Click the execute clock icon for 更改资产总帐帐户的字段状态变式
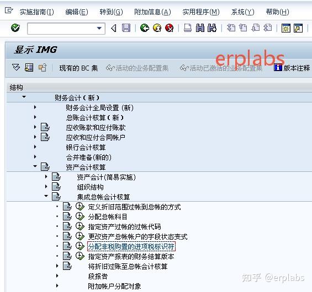Image resolution: width=312 pixels, height=292 pixels. [80, 236]
